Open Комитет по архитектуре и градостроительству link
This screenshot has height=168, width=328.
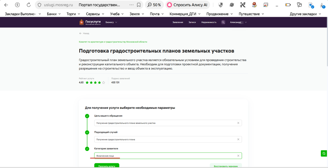coord(113,42)
